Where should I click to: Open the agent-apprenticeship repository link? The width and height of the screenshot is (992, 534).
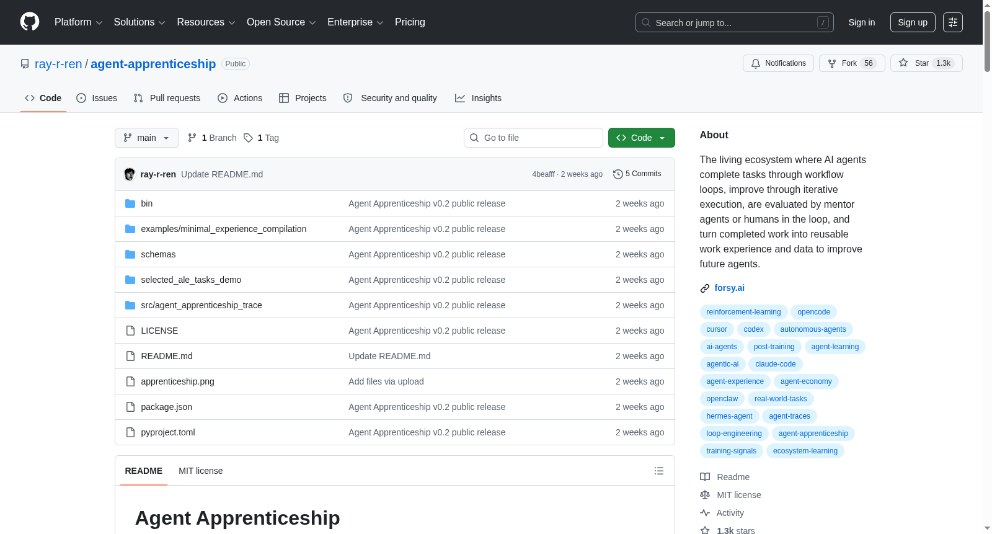[153, 64]
